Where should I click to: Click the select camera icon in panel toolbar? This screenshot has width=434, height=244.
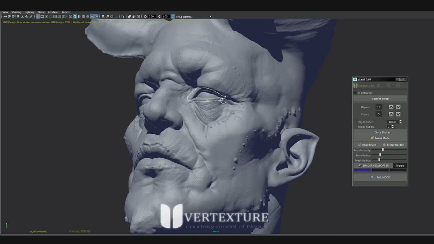[4, 17]
